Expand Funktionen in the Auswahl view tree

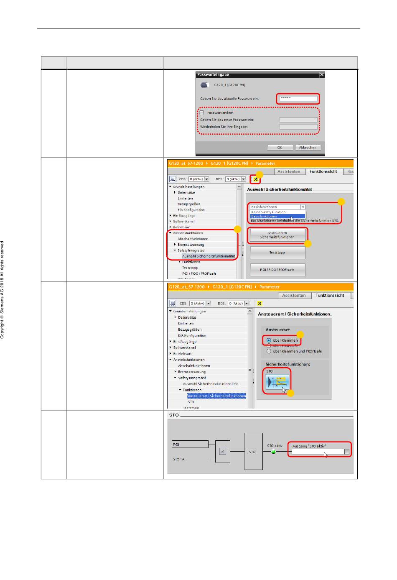click(x=179, y=262)
